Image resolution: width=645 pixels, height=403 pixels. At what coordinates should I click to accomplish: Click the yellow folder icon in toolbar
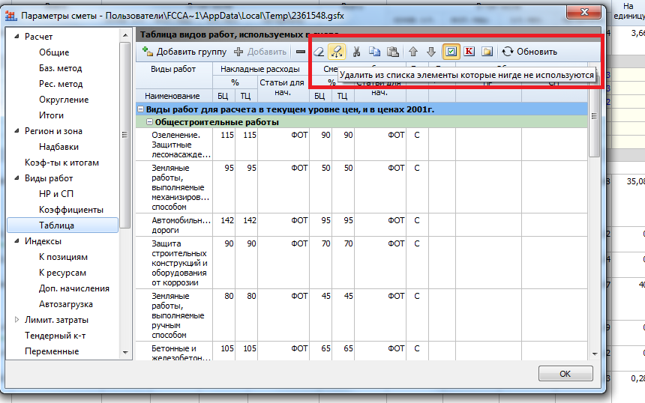coord(487,52)
